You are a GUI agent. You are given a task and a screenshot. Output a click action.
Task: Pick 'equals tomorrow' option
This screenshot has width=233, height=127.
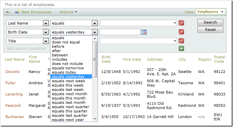click(x=71, y=68)
